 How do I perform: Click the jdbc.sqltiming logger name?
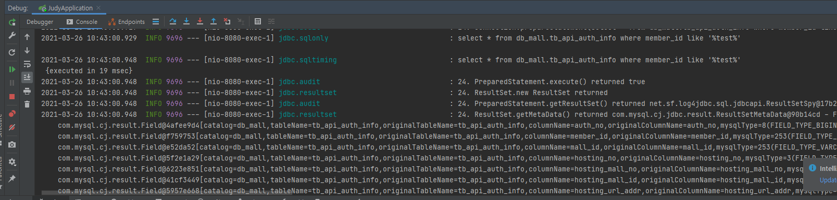(308, 60)
